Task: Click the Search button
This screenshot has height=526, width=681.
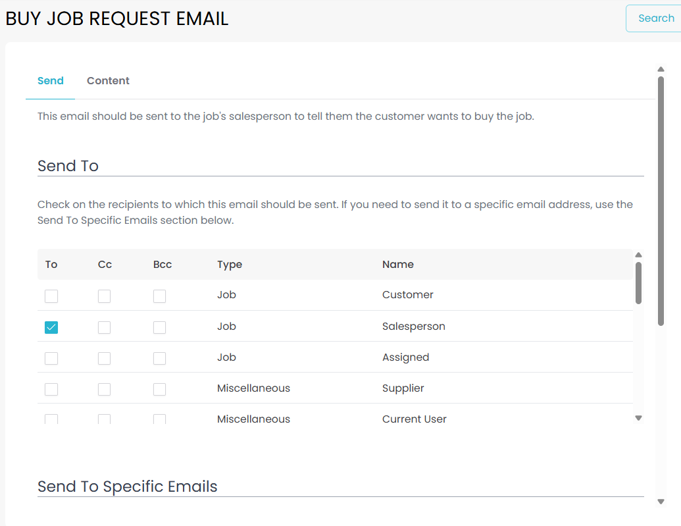Action: (655, 18)
